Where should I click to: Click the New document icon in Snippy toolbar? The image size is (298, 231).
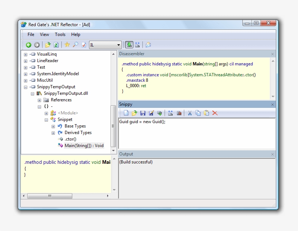click(x=126, y=113)
